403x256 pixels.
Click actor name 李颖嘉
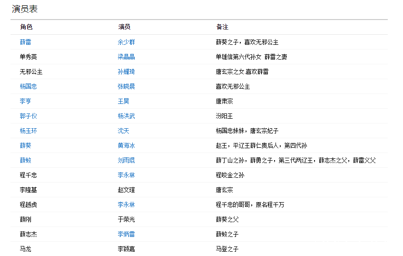coord(126,249)
